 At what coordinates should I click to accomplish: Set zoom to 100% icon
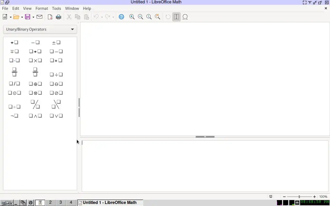(x=149, y=17)
